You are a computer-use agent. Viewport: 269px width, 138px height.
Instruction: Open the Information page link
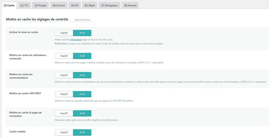pyautogui.click(x=76, y=40)
